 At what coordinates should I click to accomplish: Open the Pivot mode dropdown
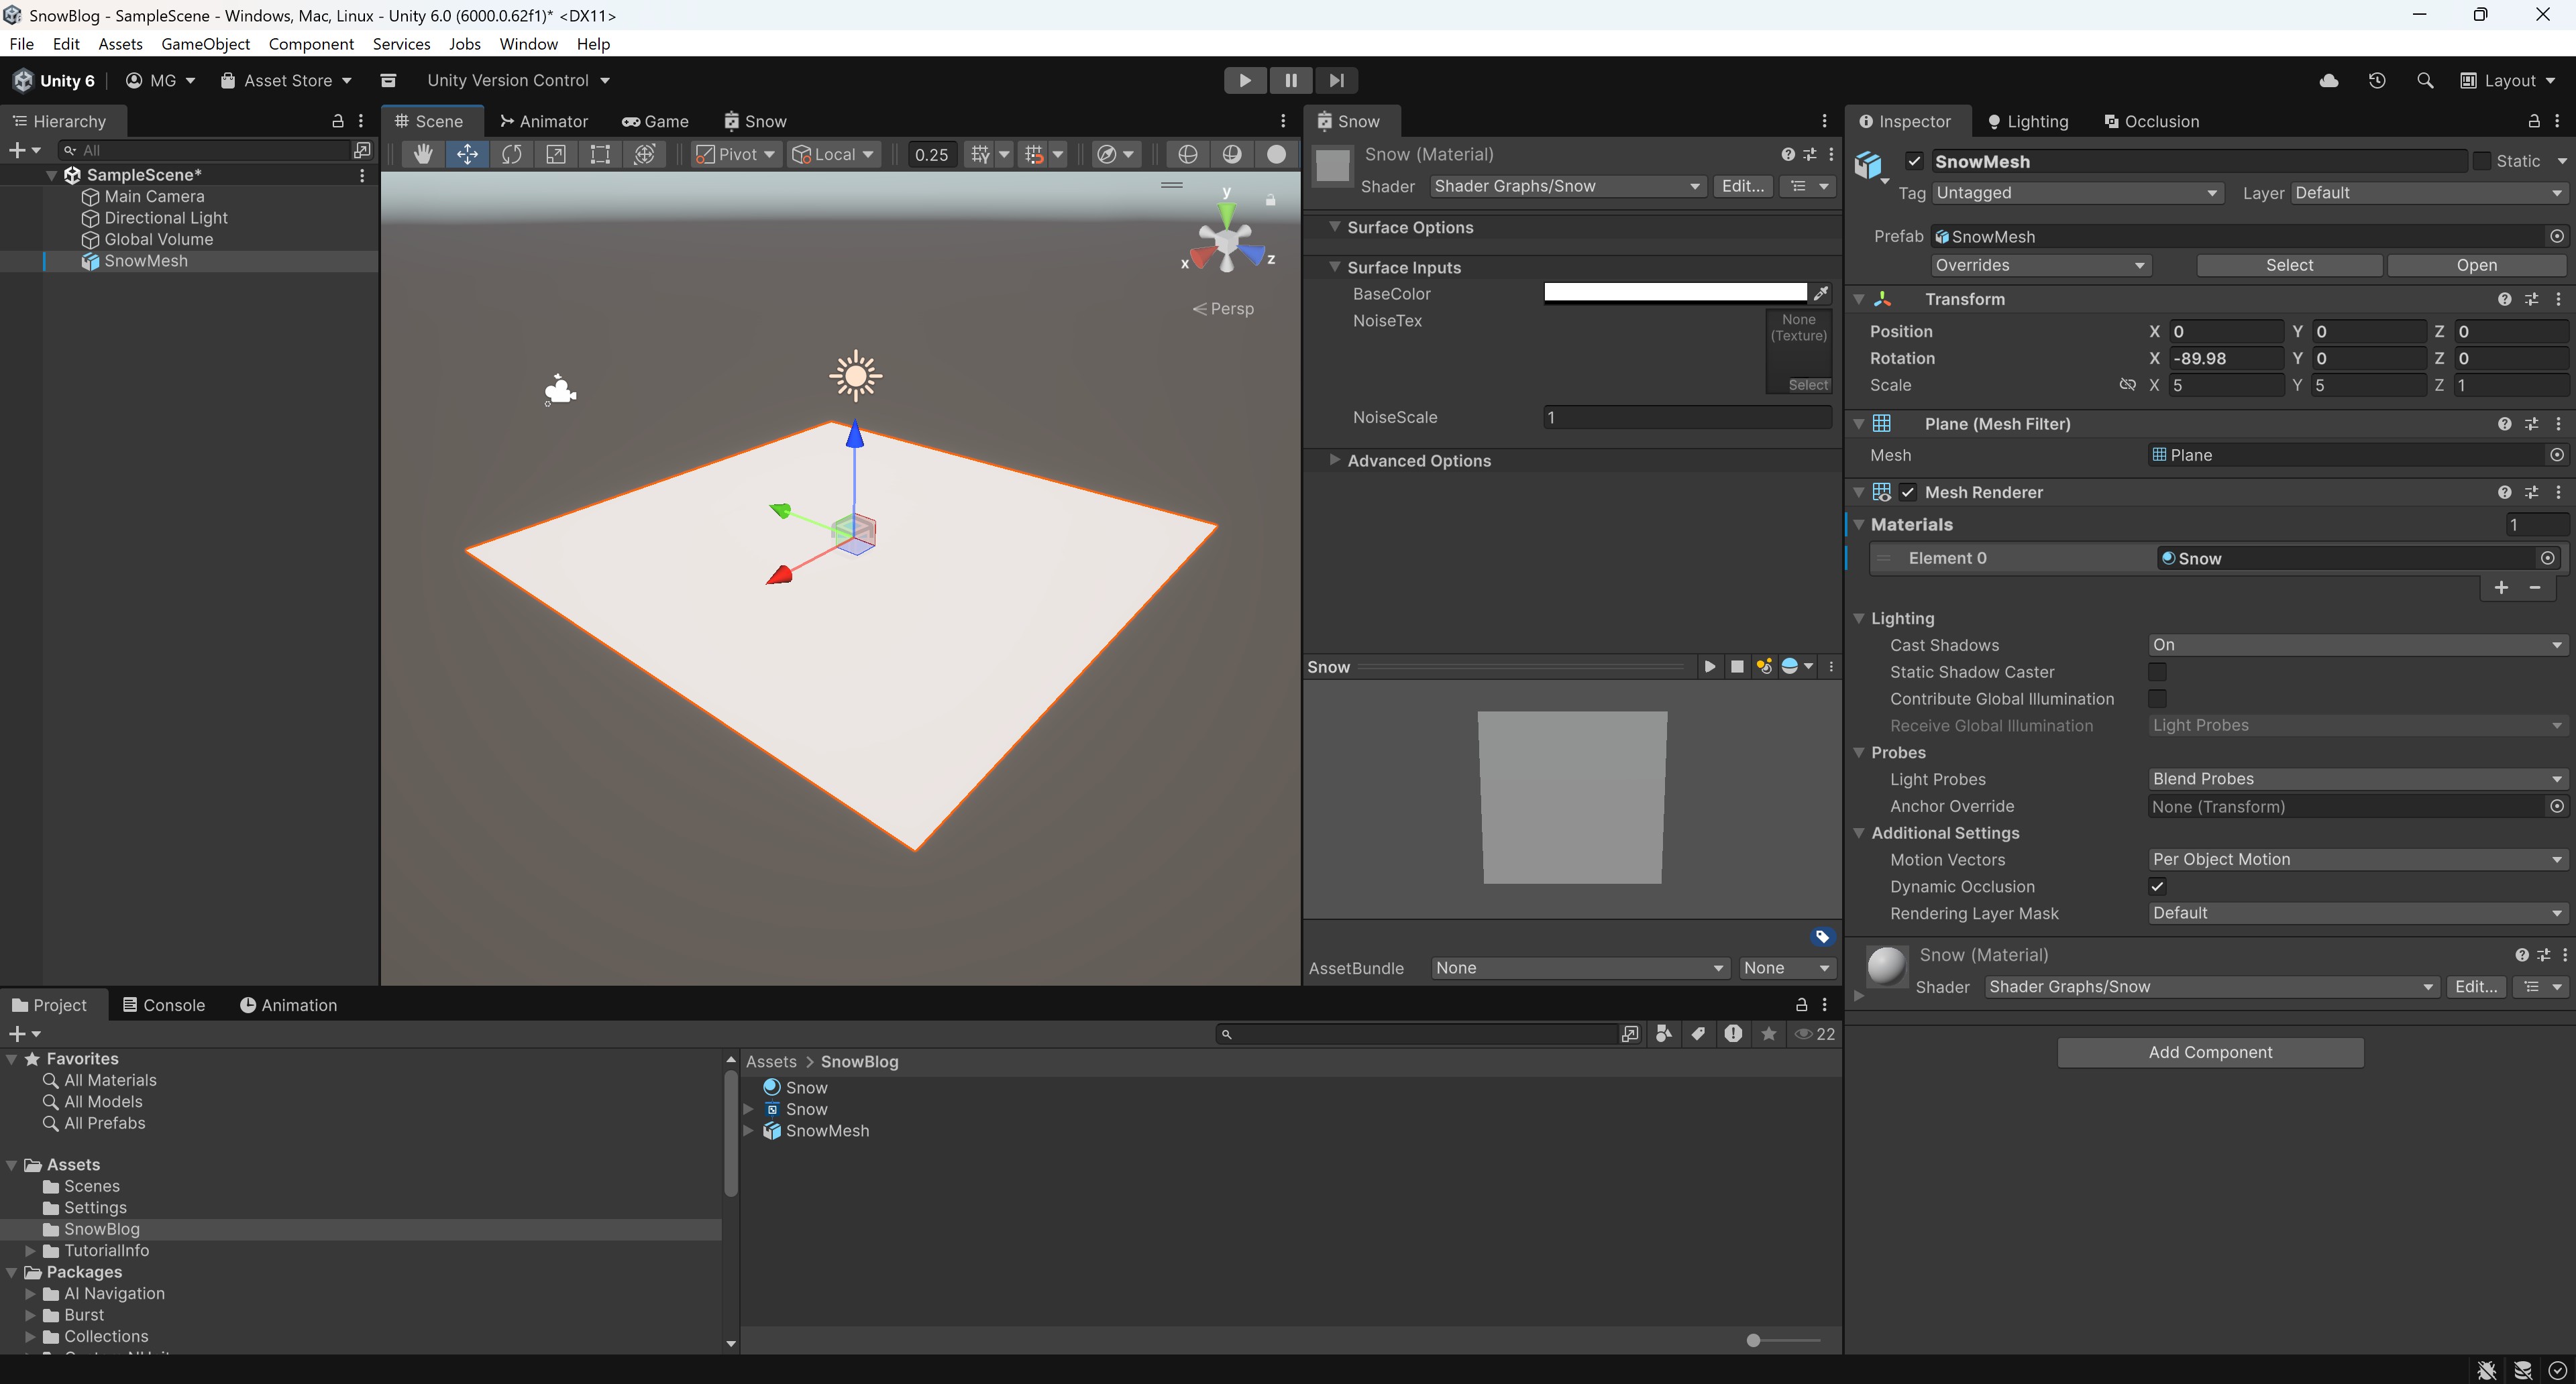735,154
